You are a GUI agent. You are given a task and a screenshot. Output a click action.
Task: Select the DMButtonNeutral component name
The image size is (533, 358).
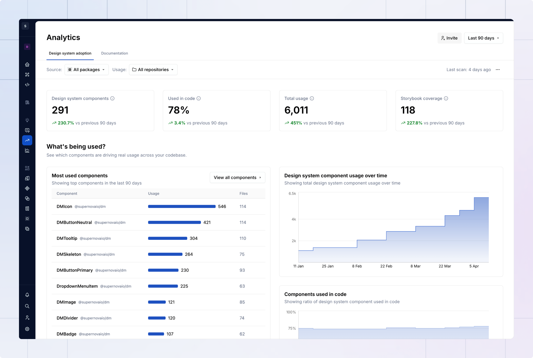point(74,222)
